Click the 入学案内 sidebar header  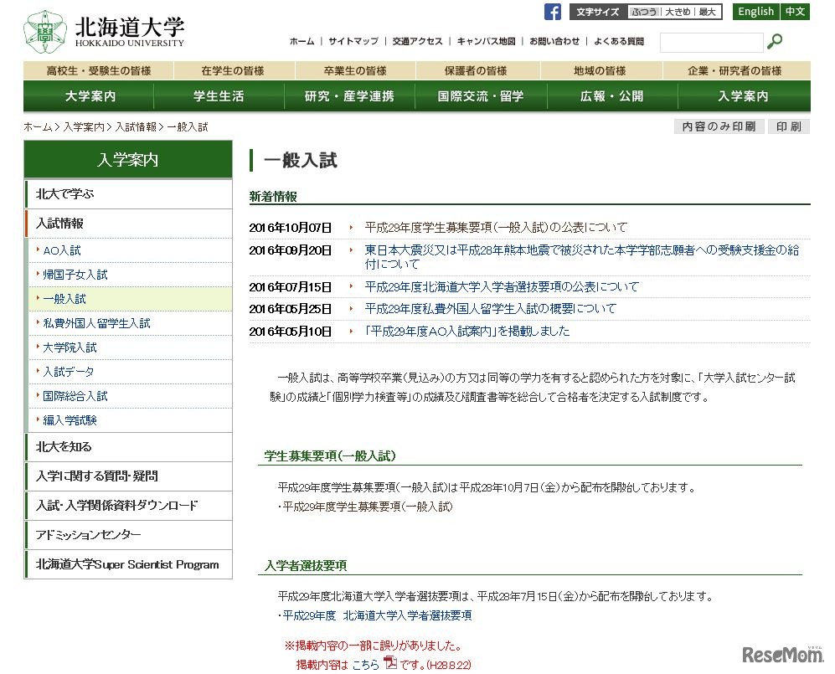[x=128, y=159]
